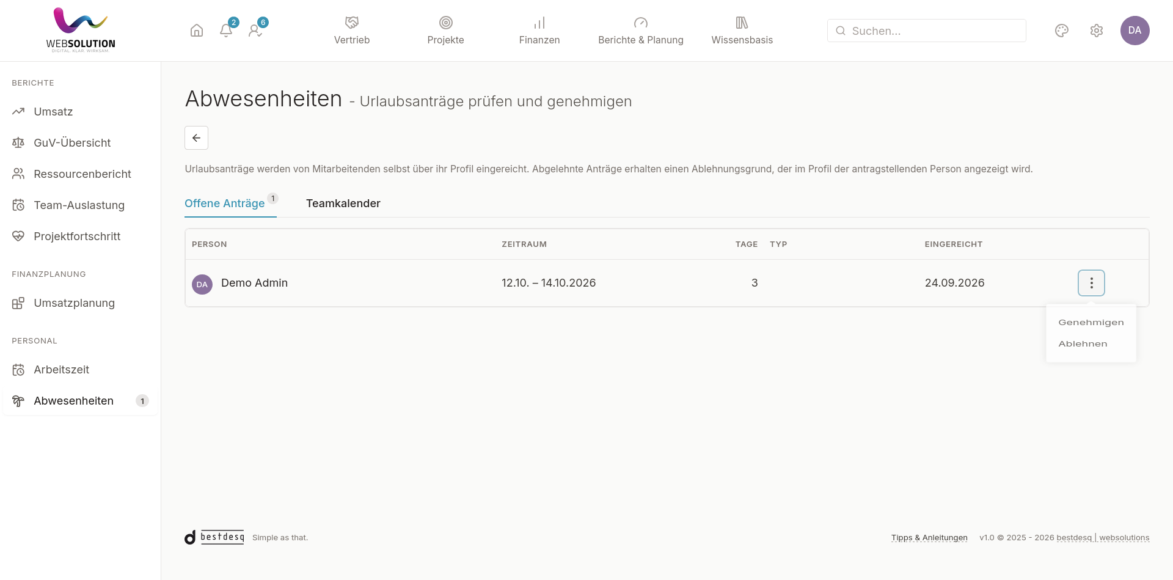Click the date range 12.10. – 14.10.2026
Viewport: 1173px width, 580px height.
tap(549, 283)
